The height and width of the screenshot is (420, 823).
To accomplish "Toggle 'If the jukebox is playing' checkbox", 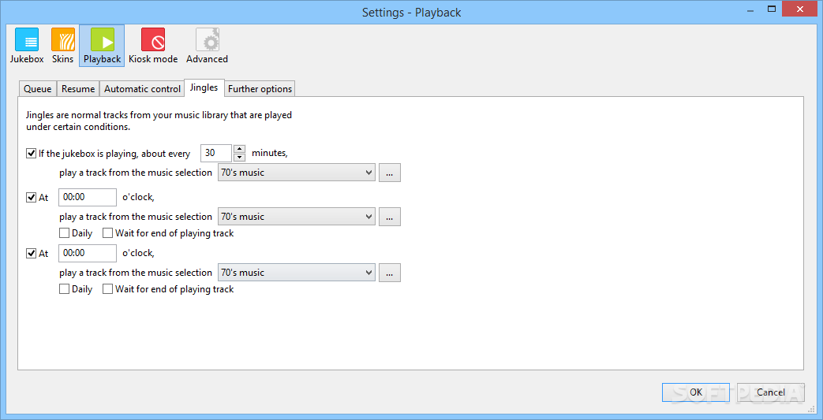I will [x=31, y=154].
